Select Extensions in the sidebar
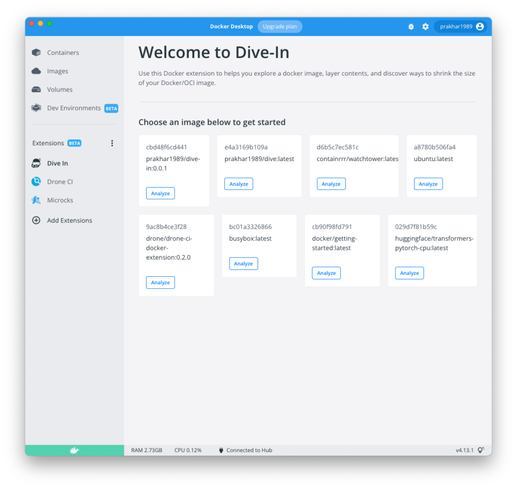 point(49,143)
